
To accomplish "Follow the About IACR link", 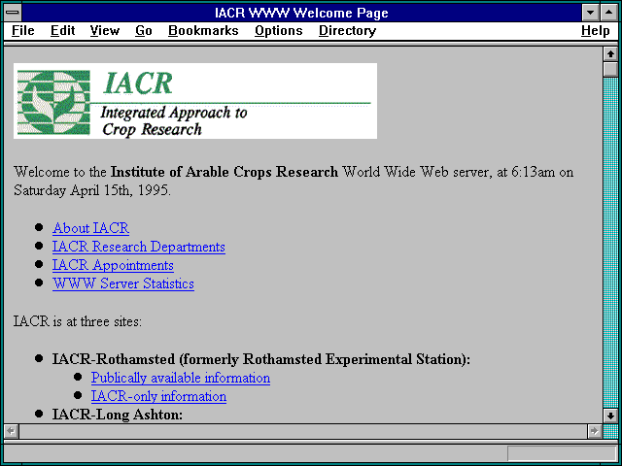I will [90, 228].
